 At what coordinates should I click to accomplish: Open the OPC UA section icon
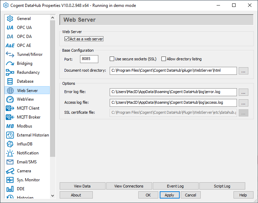coord(10,28)
